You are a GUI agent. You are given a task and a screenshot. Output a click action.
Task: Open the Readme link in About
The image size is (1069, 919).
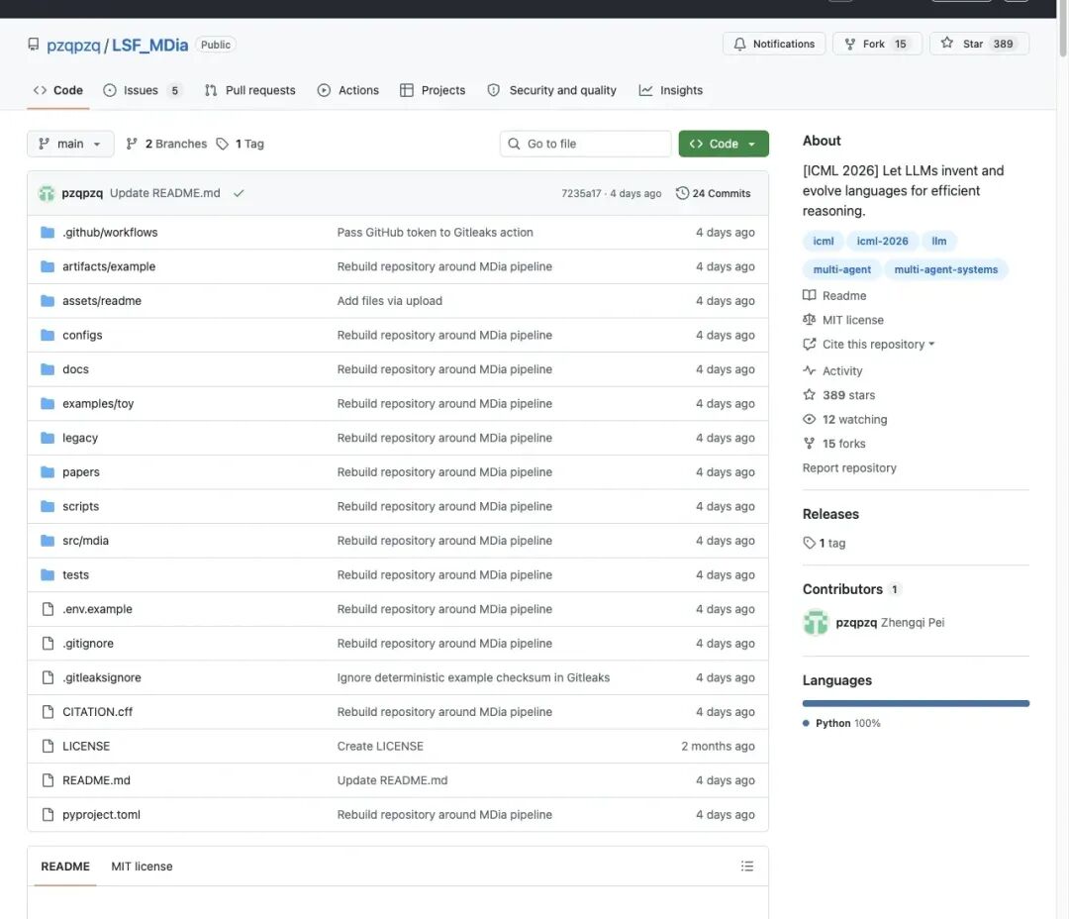835,295
